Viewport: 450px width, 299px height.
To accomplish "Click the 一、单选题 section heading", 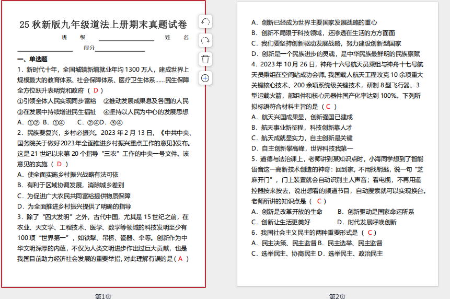I will coord(32,59).
